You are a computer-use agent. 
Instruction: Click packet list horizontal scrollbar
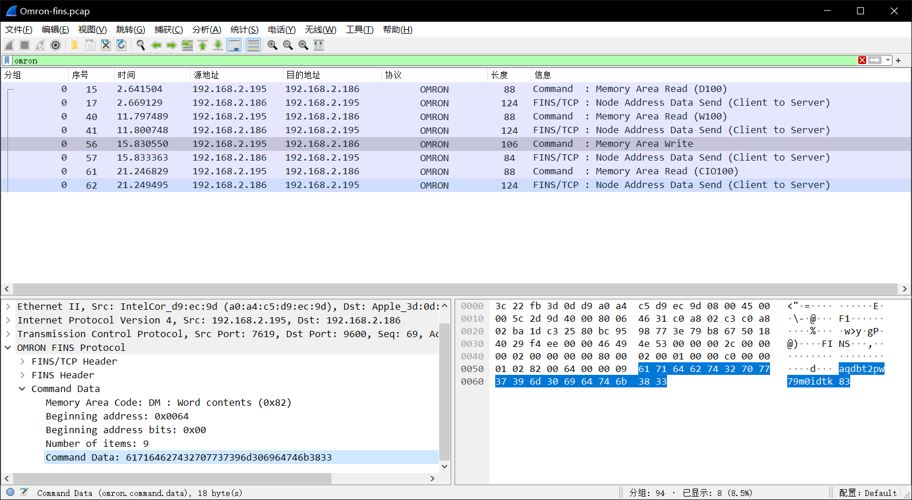point(456,289)
